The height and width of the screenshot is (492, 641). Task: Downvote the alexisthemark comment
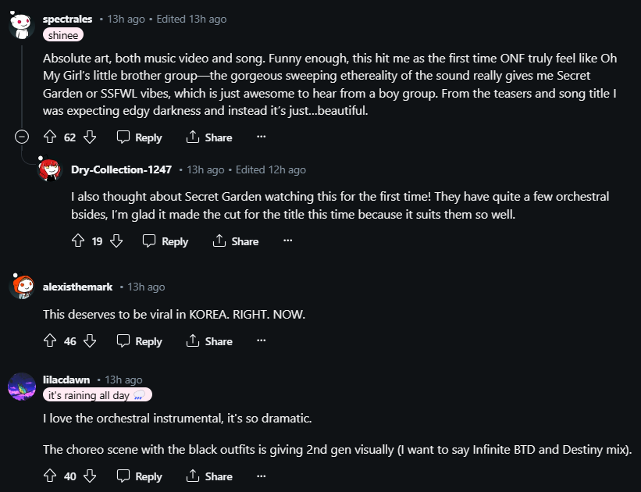[90, 341]
